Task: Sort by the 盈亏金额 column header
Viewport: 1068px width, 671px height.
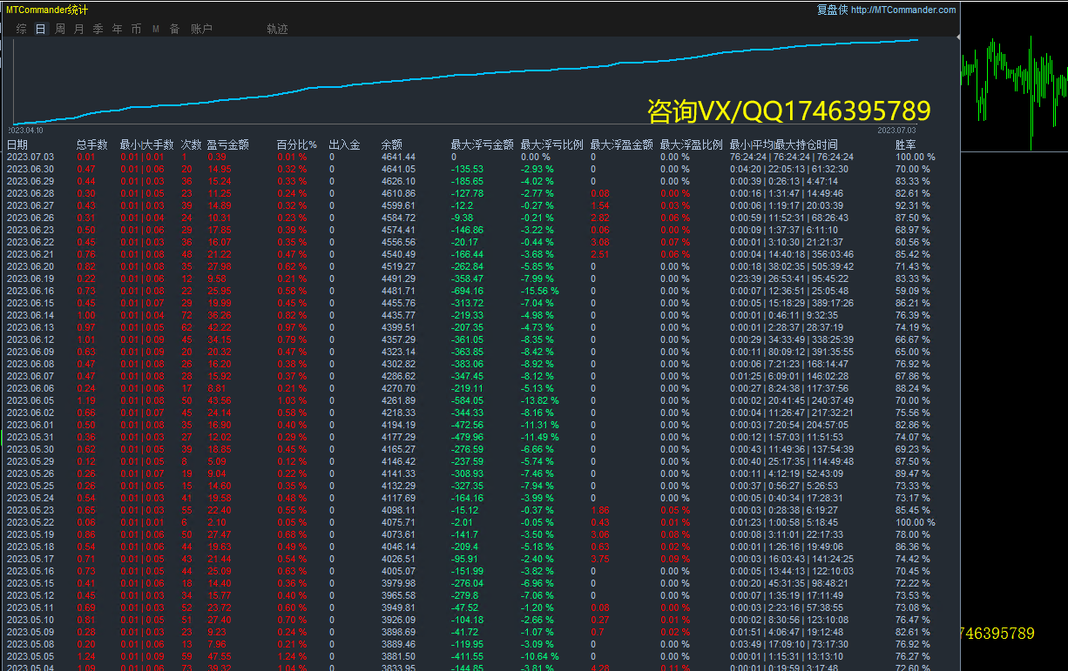Action: coord(228,144)
